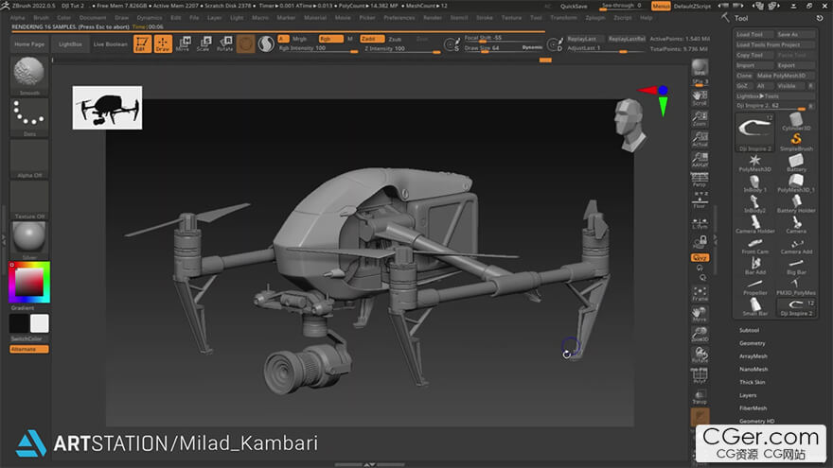Open the Texture Off selector
The height and width of the screenshot is (468, 833).
pyautogui.click(x=29, y=199)
